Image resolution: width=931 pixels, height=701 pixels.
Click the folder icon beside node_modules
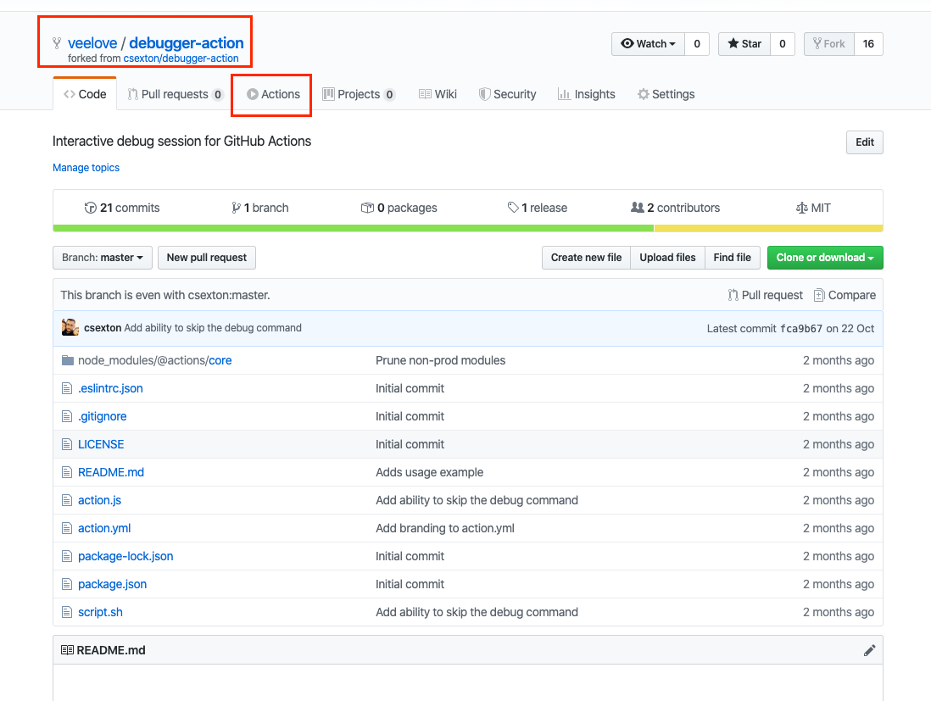(x=68, y=360)
